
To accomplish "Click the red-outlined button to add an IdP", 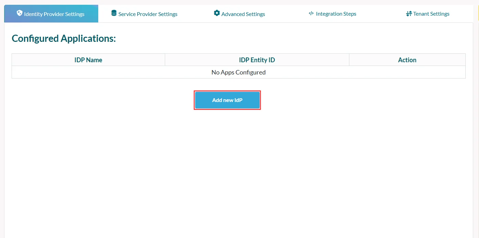I will pyautogui.click(x=227, y=100).
